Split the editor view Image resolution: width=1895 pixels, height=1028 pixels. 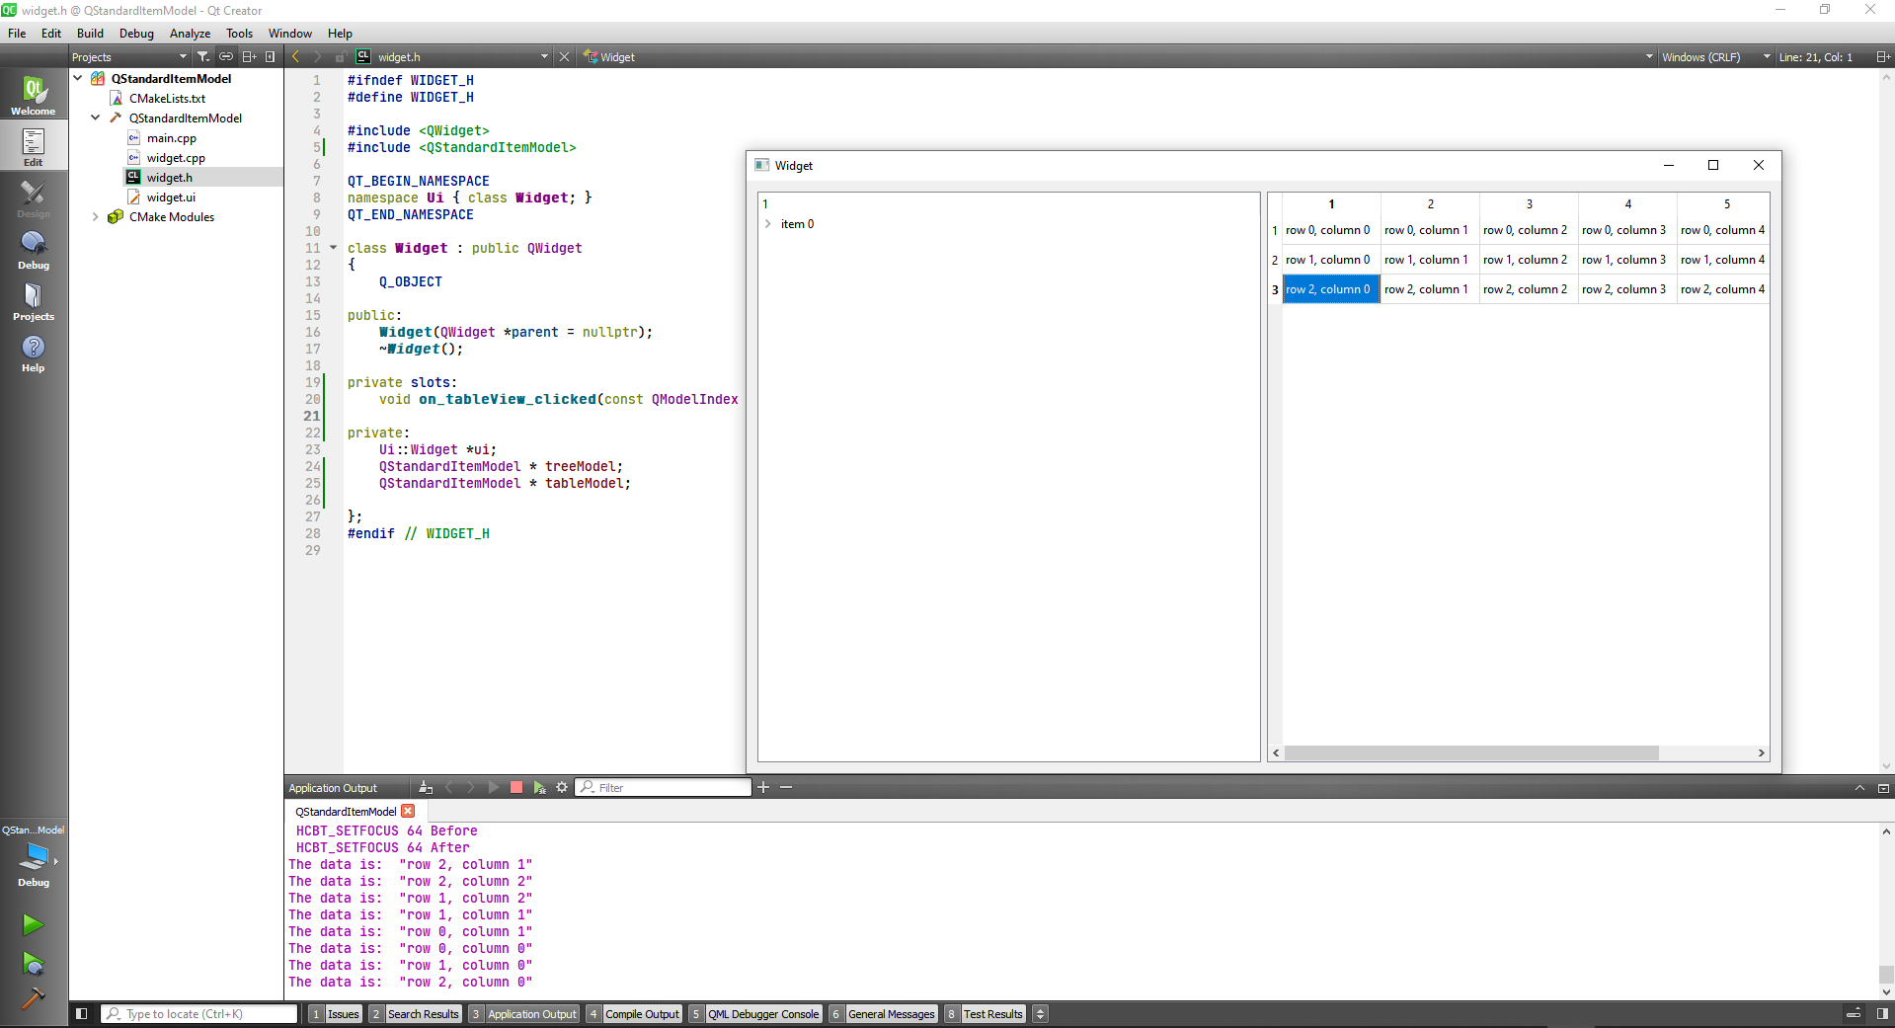1882,56
